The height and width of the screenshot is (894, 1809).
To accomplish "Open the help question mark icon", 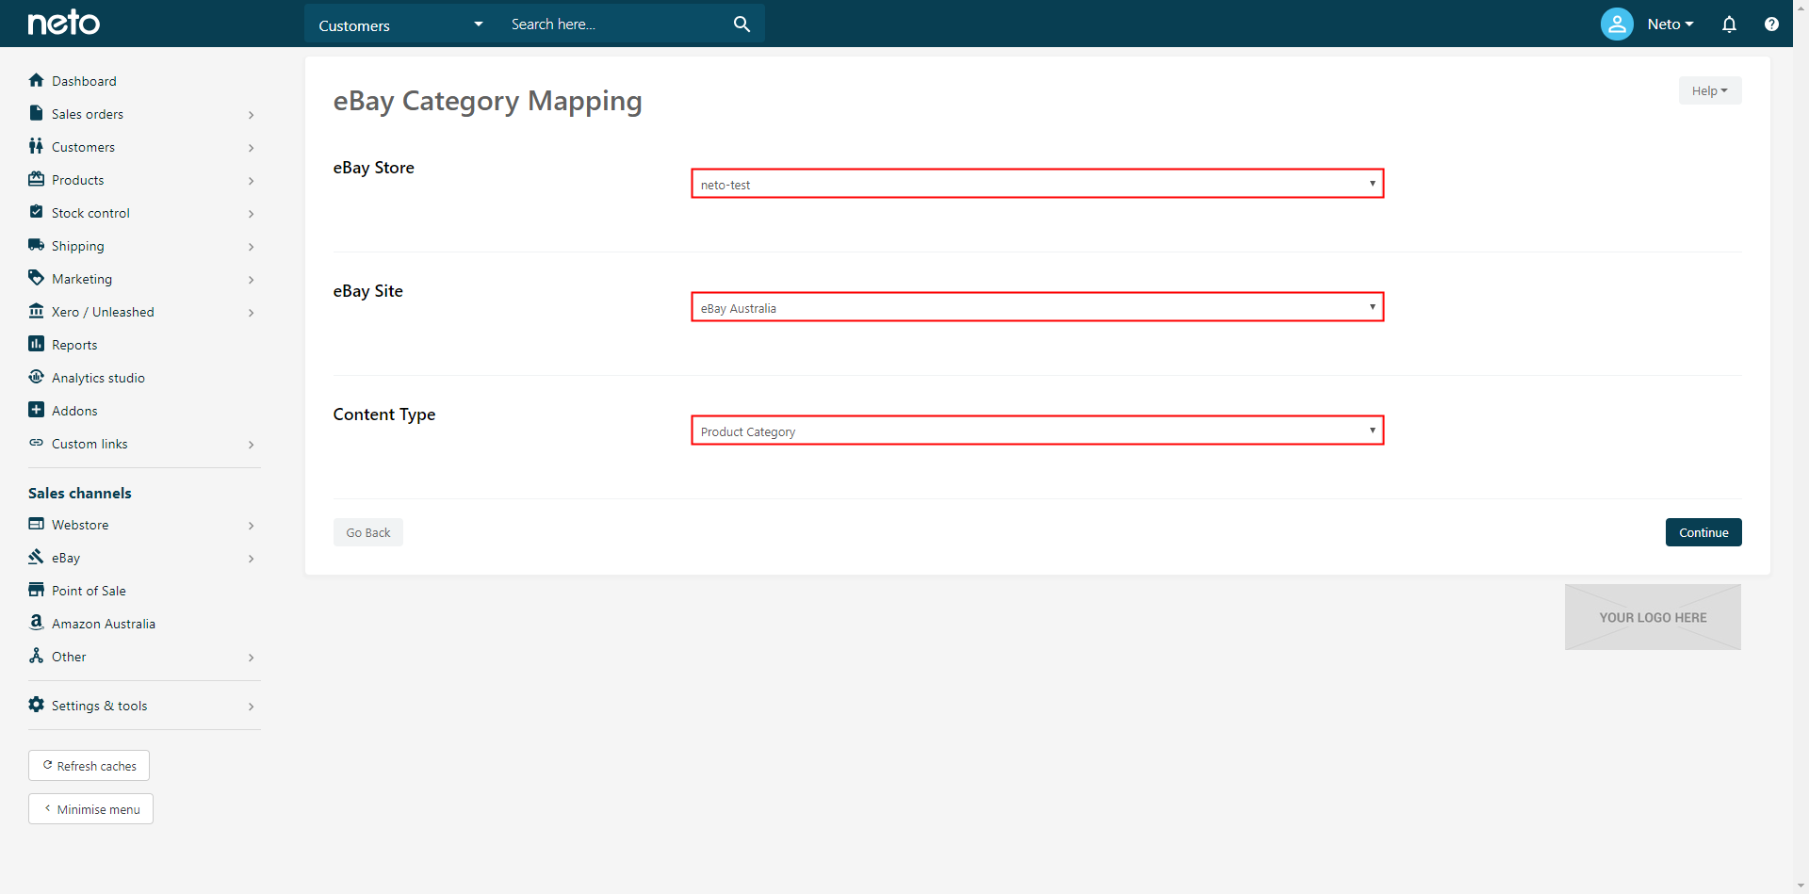I will point(1771,24).
